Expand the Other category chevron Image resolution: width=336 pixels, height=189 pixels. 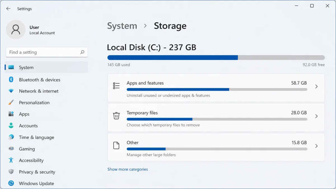[x=316, y=146]
